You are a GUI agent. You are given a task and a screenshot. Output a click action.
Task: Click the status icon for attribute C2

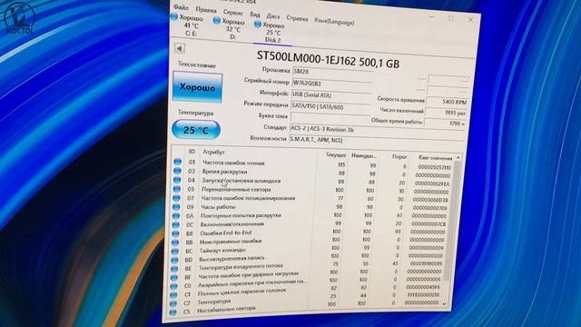[x=173, y=303]
